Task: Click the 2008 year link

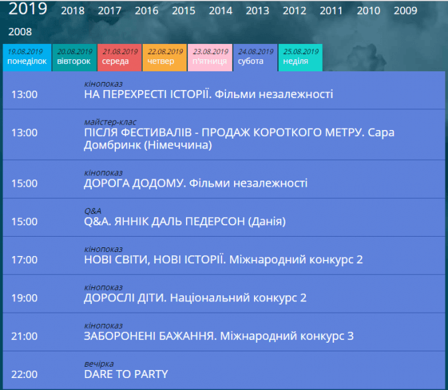Action: [x=20, y=31]
